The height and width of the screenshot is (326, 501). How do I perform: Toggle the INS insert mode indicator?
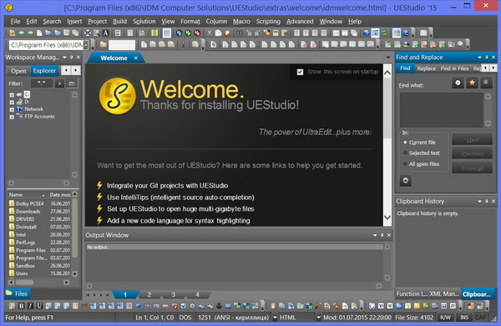[x=464, y=318]
